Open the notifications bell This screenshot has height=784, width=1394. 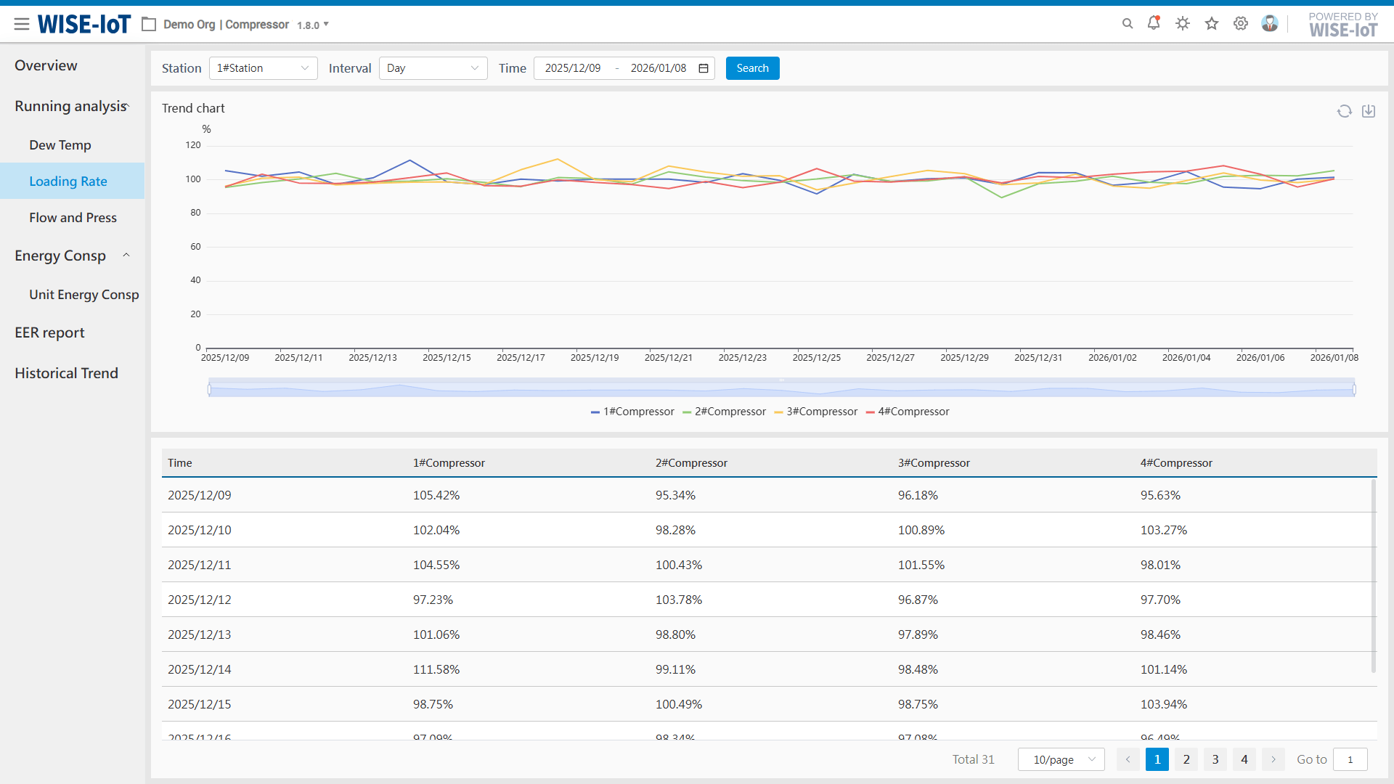(x=1154, y=23)
